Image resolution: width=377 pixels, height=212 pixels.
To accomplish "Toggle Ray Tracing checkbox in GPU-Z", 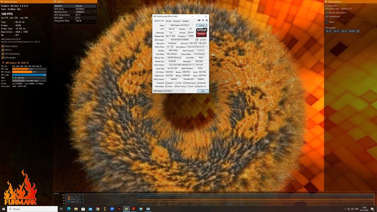I will [x=176, y=86].
